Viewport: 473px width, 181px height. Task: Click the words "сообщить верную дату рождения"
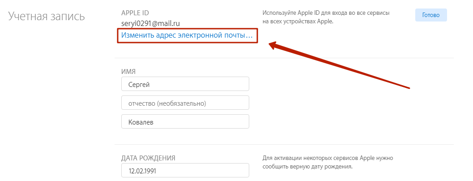307,167
